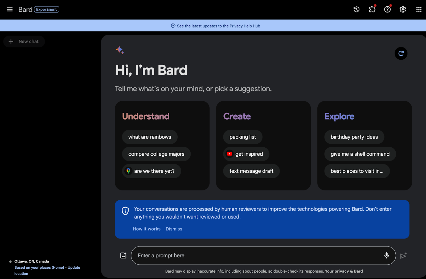Select 'birthday party ideas' suggestion

tap(354, 137)
